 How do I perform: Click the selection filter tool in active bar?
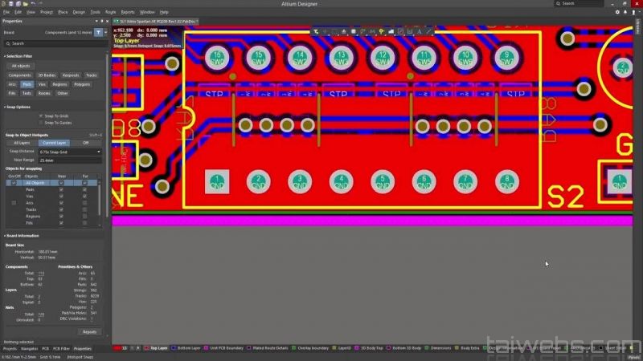(x=317, y=32)
